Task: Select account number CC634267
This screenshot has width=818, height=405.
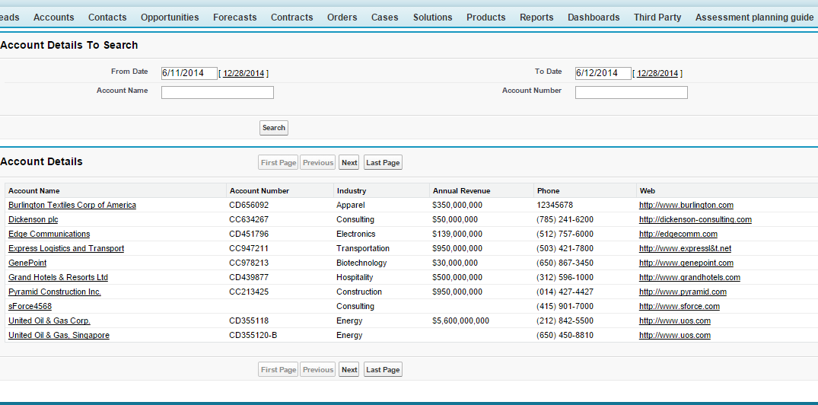Action: pos(249,220)
